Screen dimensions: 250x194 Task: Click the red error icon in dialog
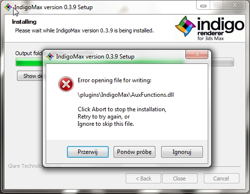(x=66, y=84)
